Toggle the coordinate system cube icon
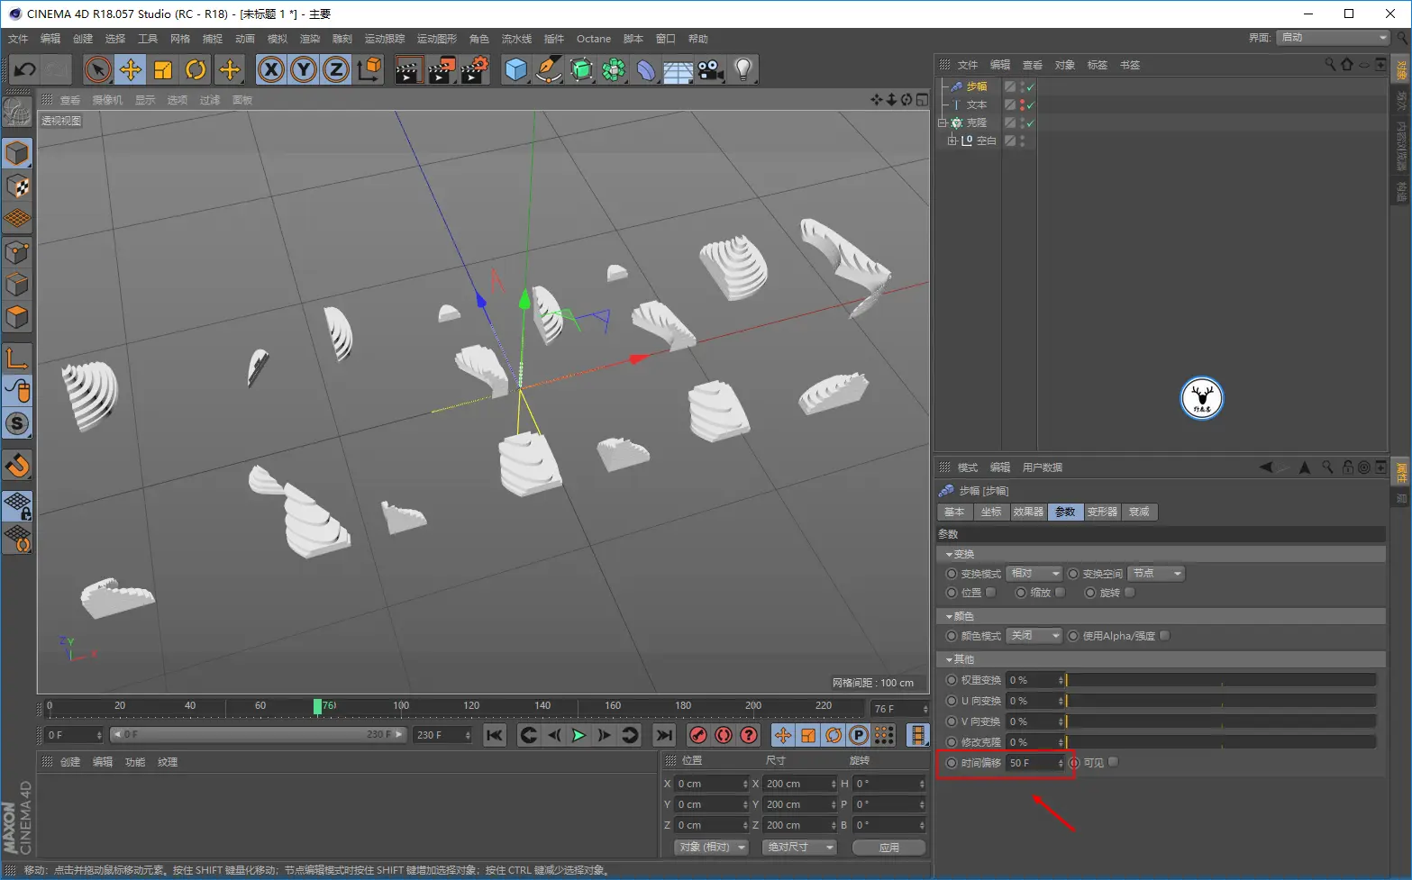The height and width of the screenshot is (880, 1412). [369, 69]
